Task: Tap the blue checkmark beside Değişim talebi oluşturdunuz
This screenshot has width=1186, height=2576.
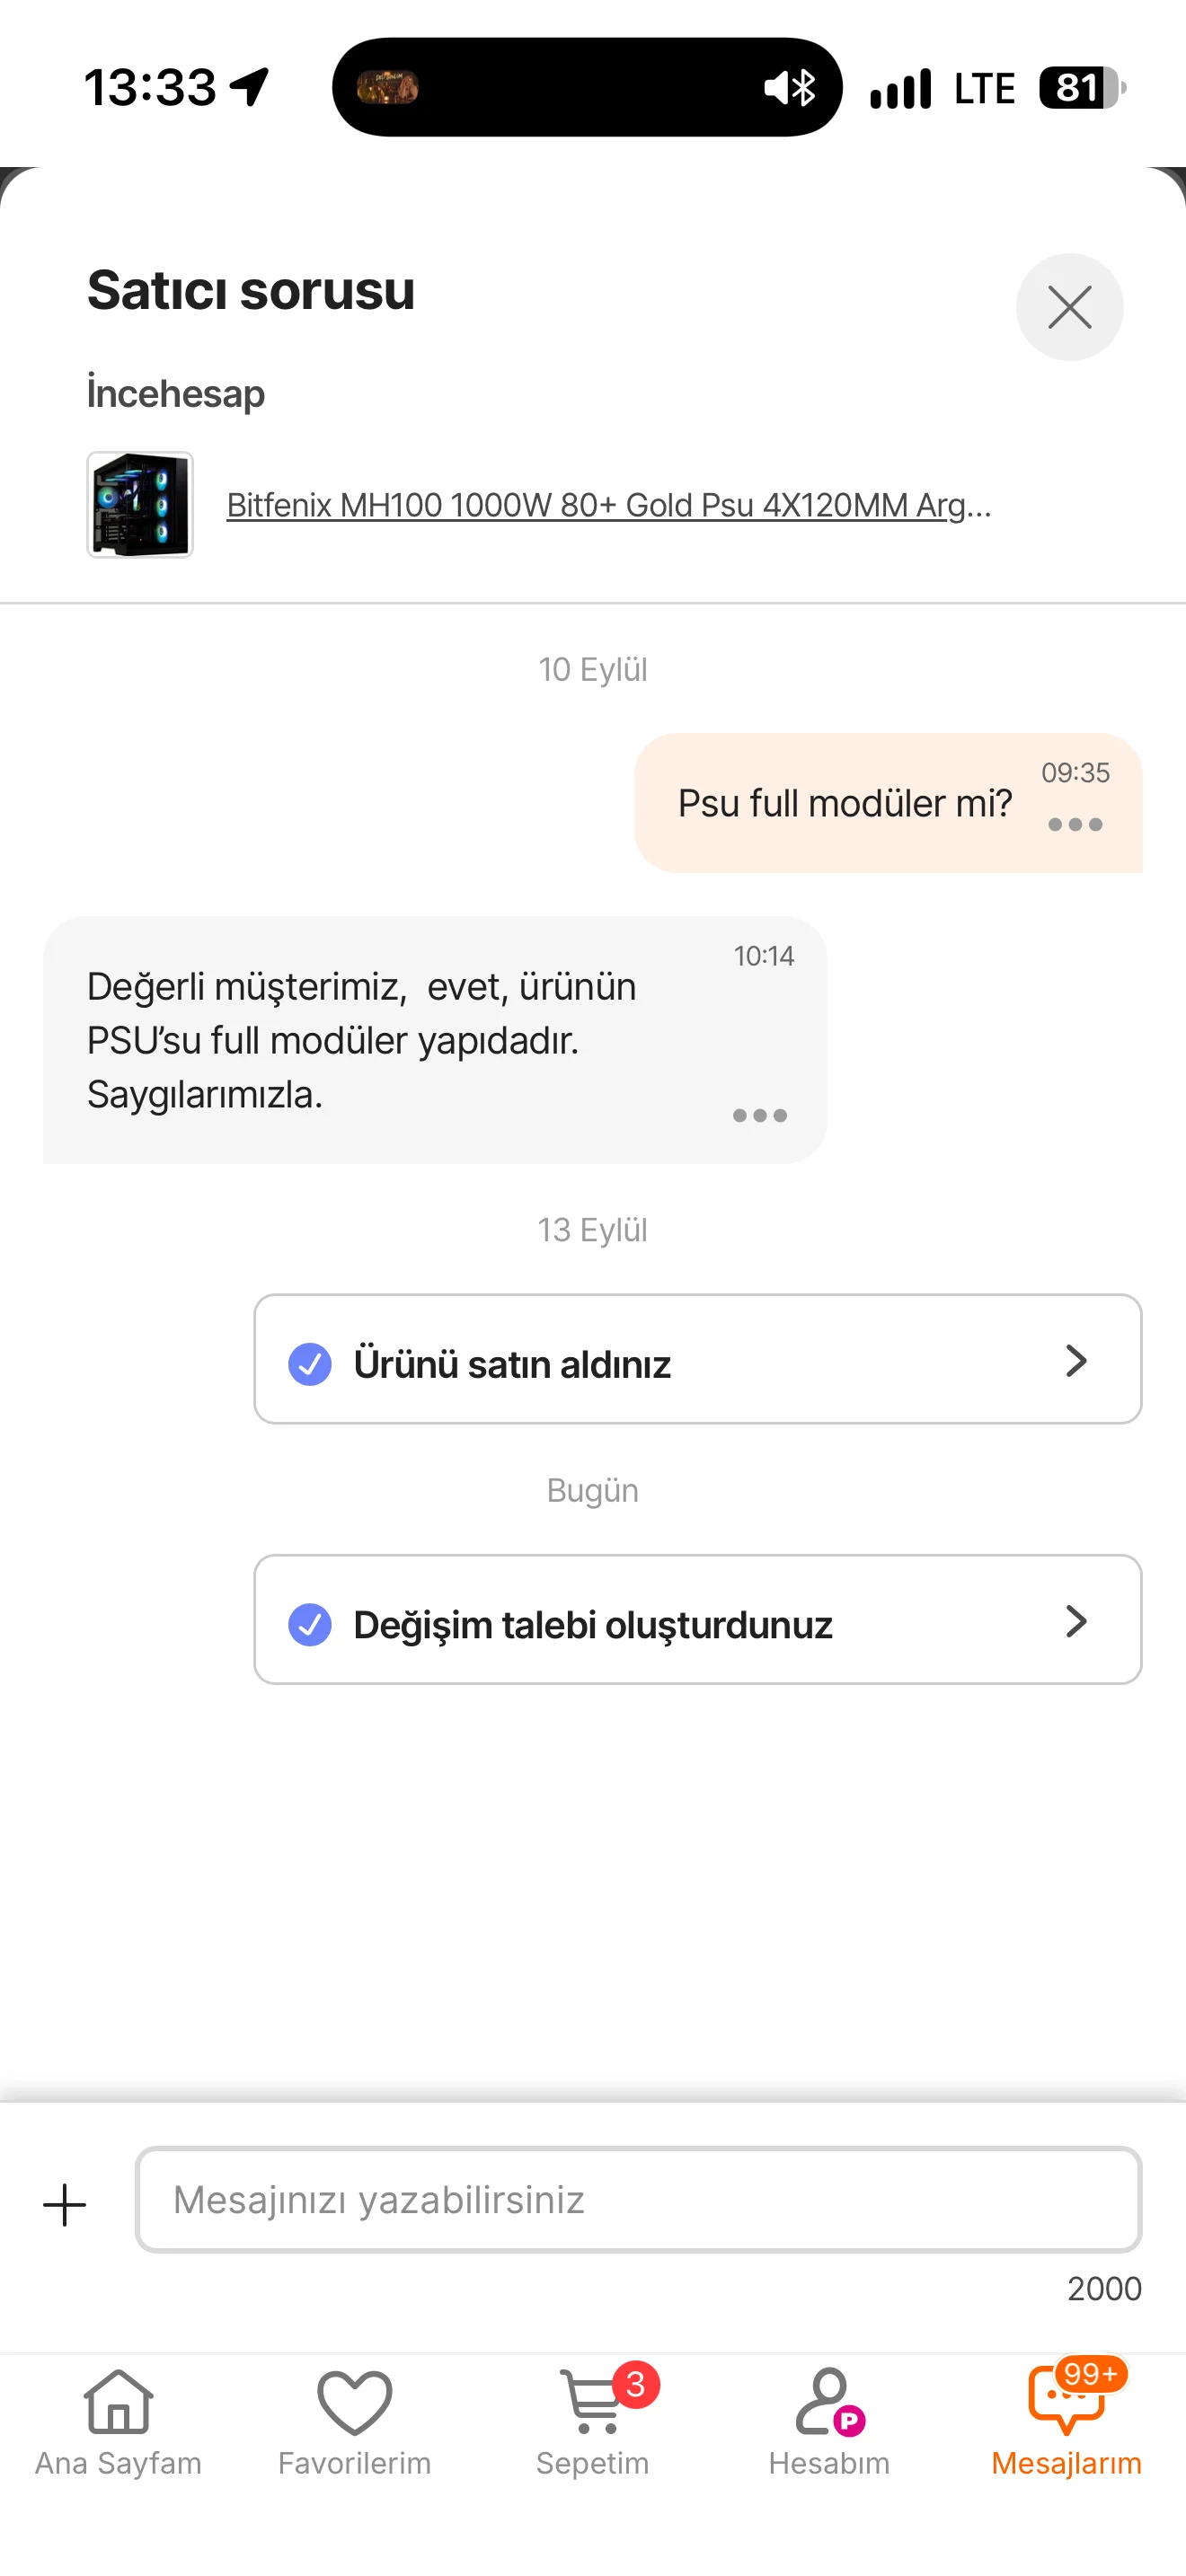Action: point(310,1625)
